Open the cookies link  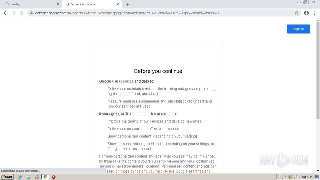[127, 81]
